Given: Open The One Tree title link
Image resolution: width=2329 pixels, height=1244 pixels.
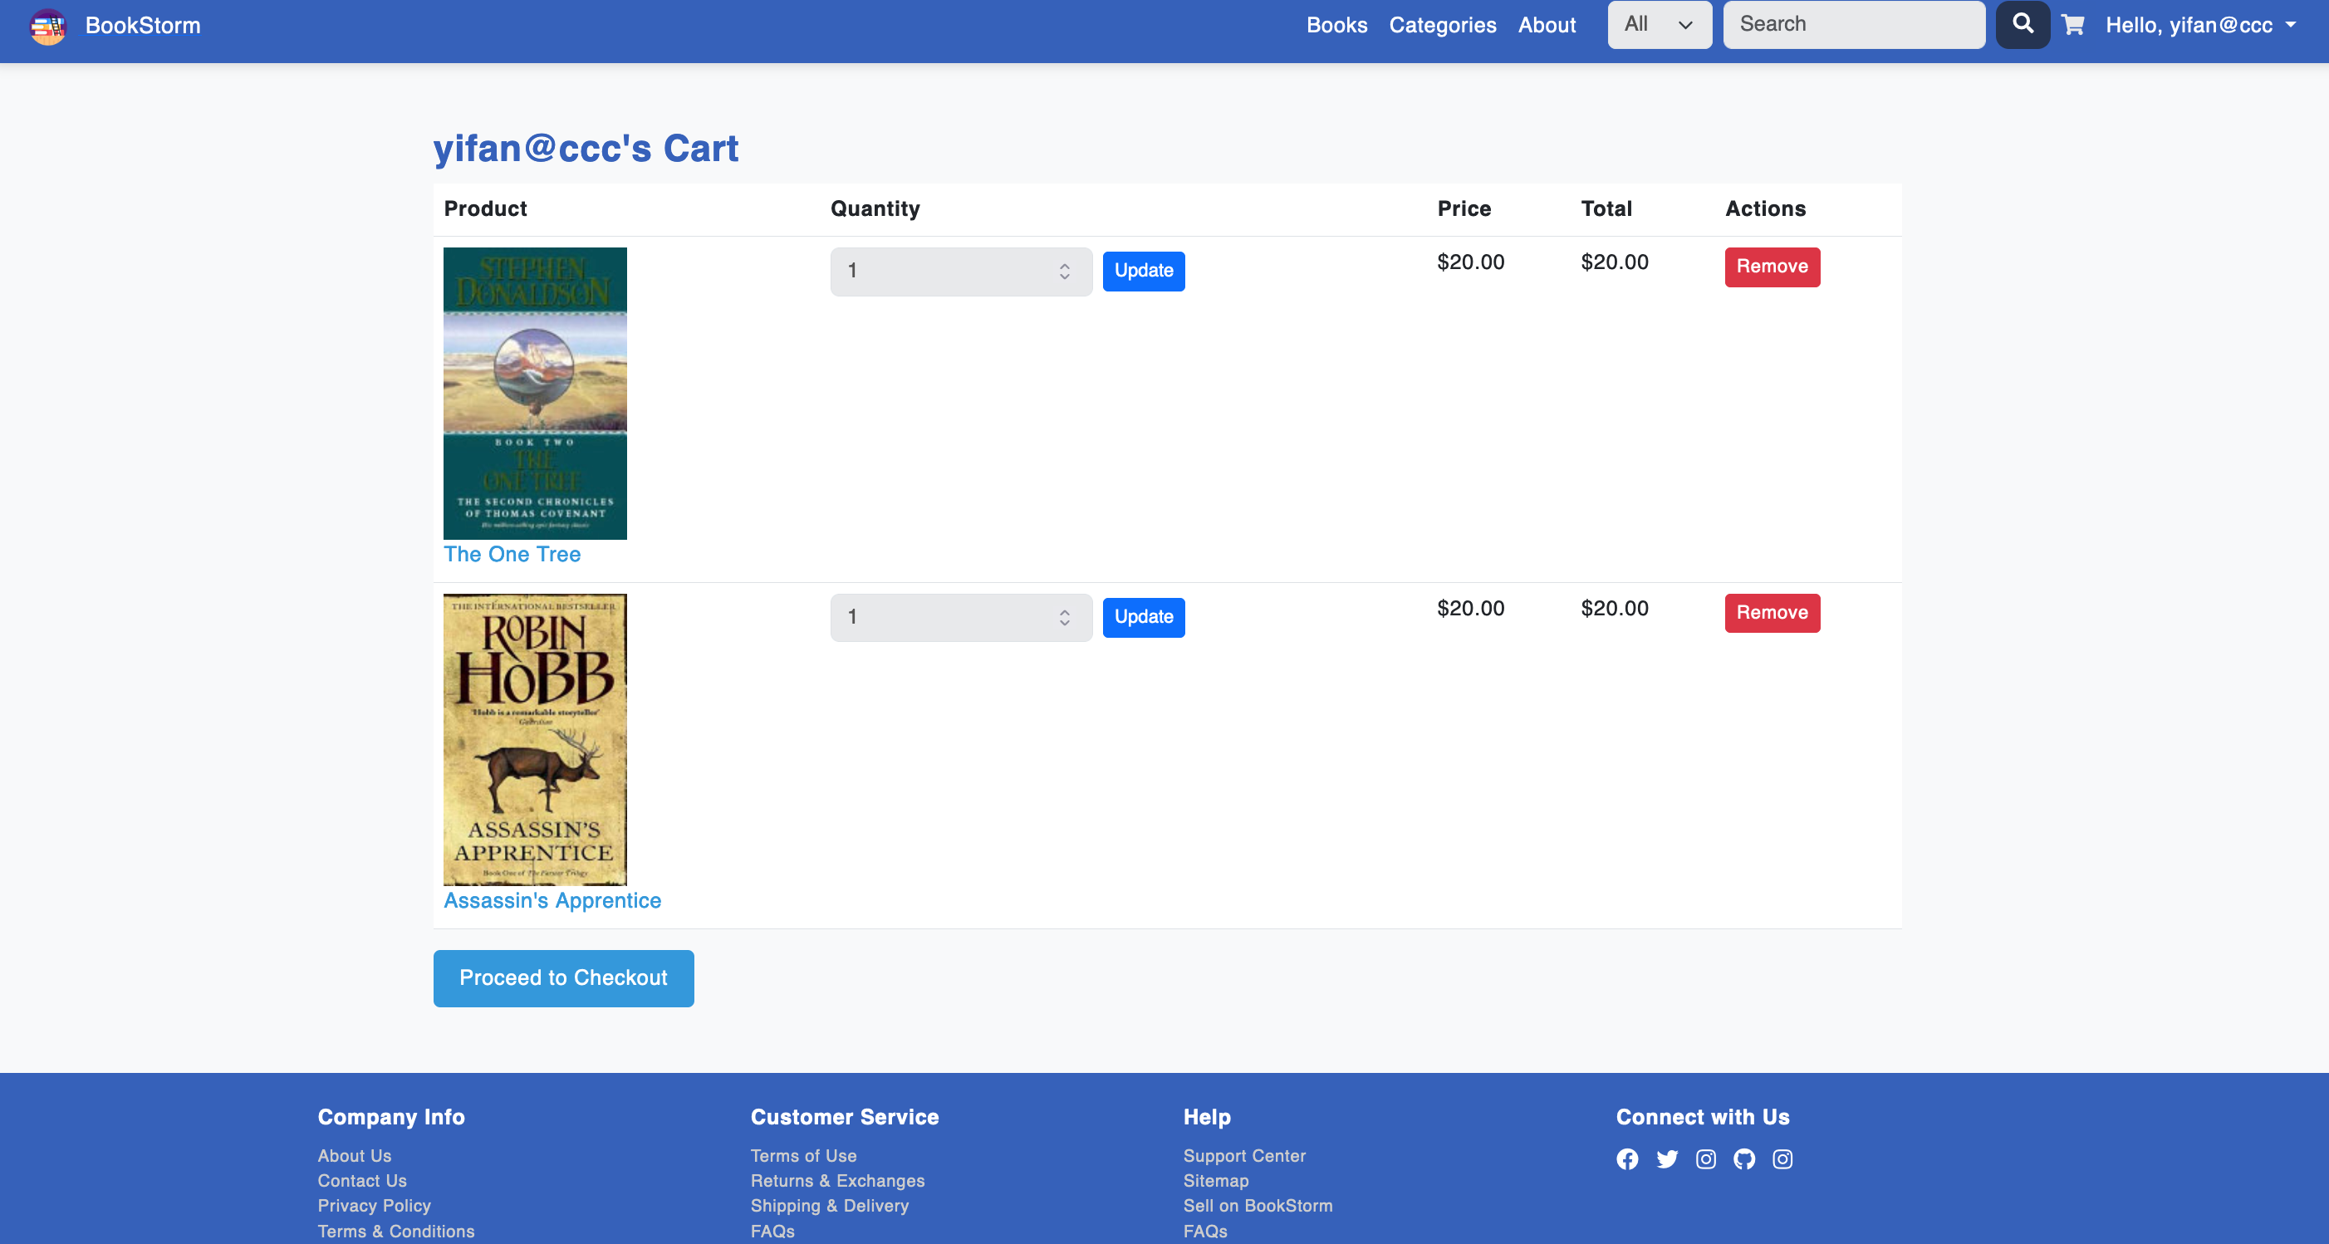Looking at the screenshot, I should [512, 554].
